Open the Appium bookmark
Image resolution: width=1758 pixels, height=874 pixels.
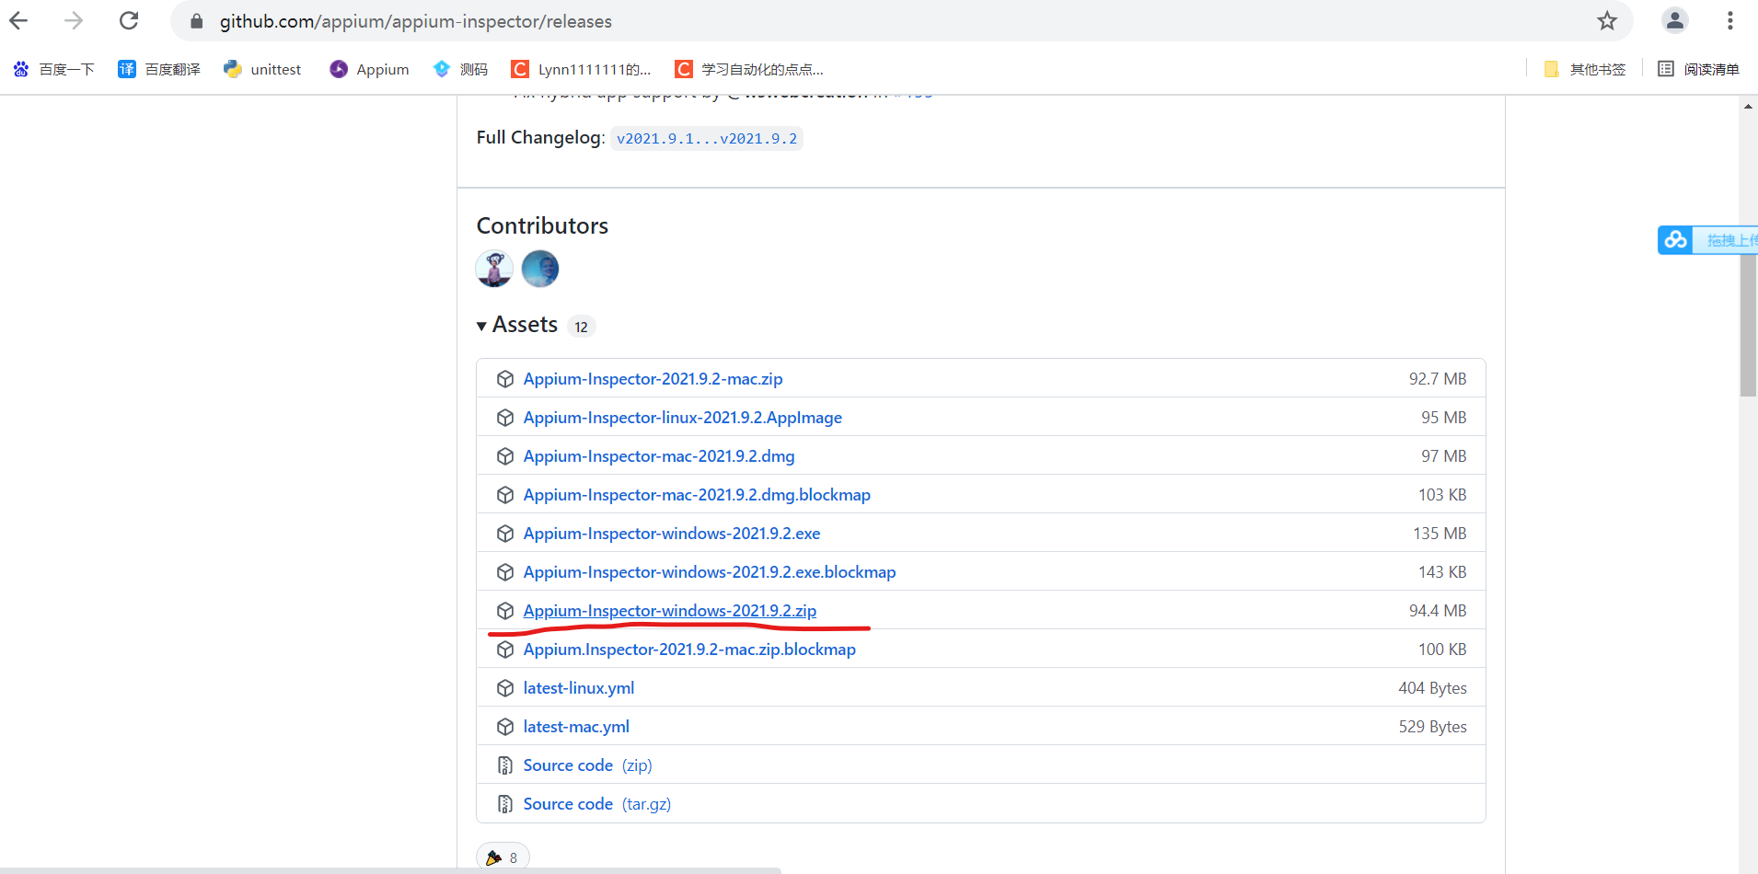[x=368, y=68]
